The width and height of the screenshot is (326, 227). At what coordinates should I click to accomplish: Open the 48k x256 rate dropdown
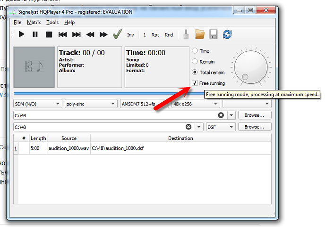196,104
